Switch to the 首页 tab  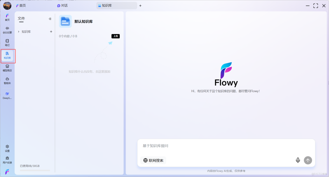click(x=21, y=5)
